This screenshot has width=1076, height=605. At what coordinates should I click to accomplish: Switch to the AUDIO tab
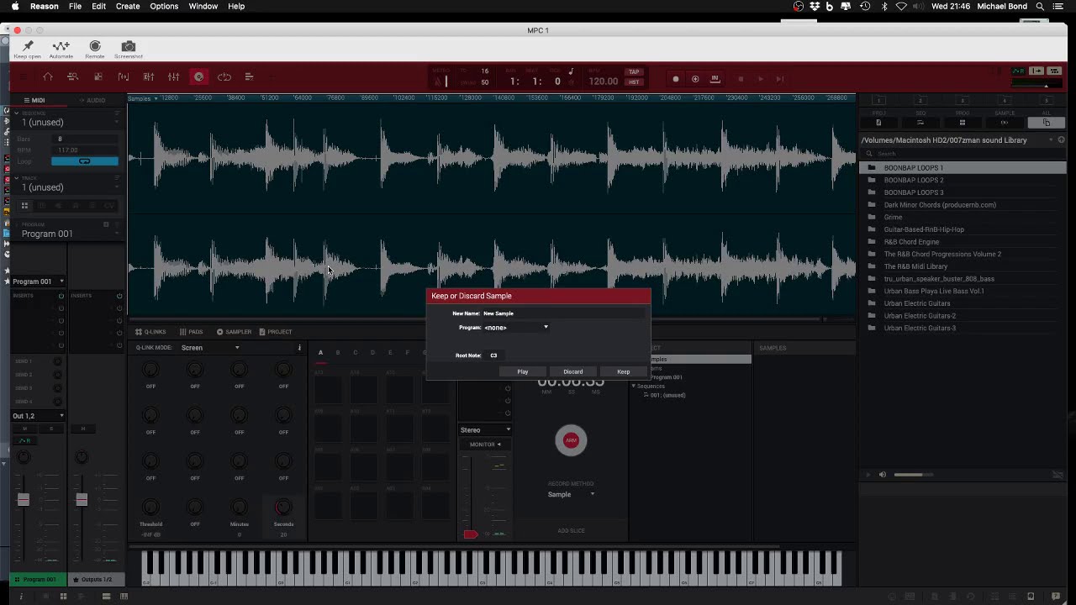[x=92, y=100]
